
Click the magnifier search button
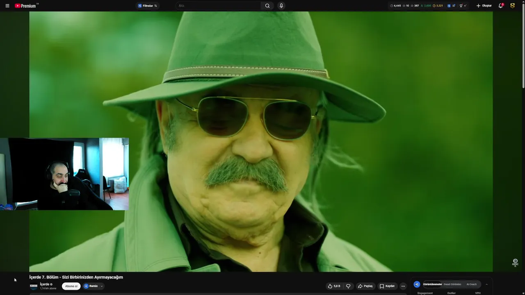click(x=267, y=6)
